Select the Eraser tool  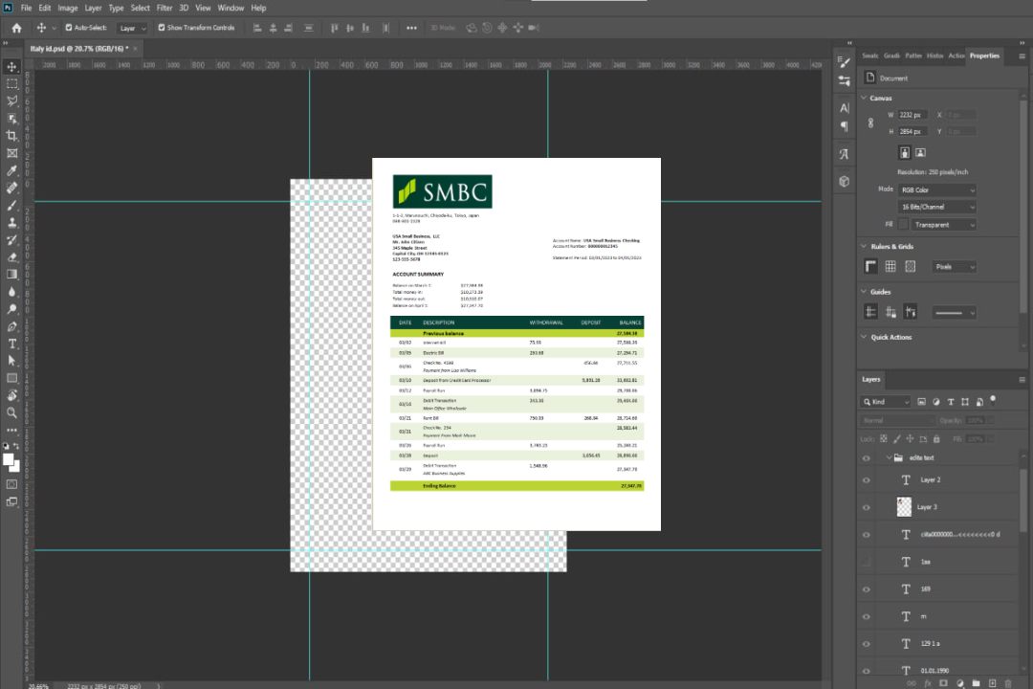11,257
